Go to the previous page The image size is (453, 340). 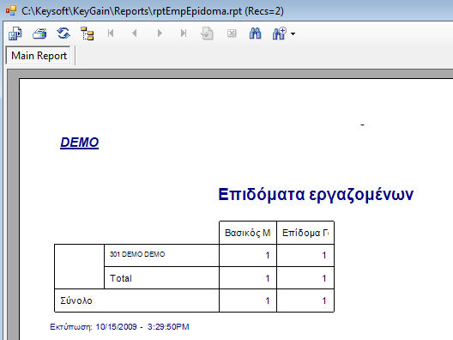[135, 33]
